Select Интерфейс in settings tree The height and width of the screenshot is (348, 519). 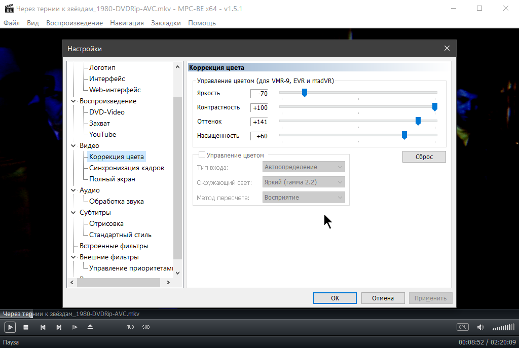[x=107, y=79]
